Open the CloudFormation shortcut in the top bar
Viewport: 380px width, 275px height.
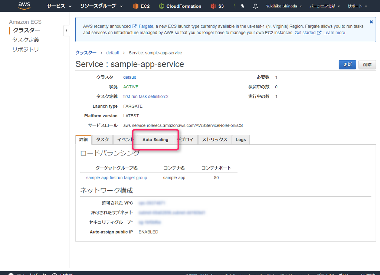[x=180, y=6]
